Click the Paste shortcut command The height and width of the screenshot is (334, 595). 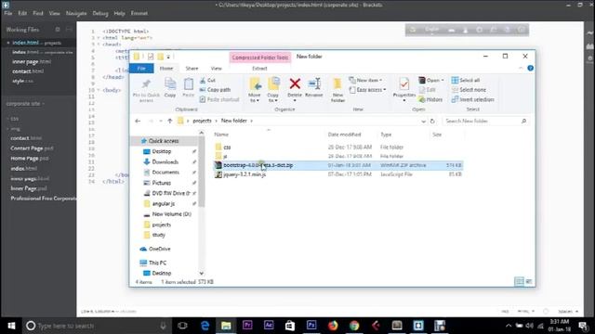[x=219, y=99]
